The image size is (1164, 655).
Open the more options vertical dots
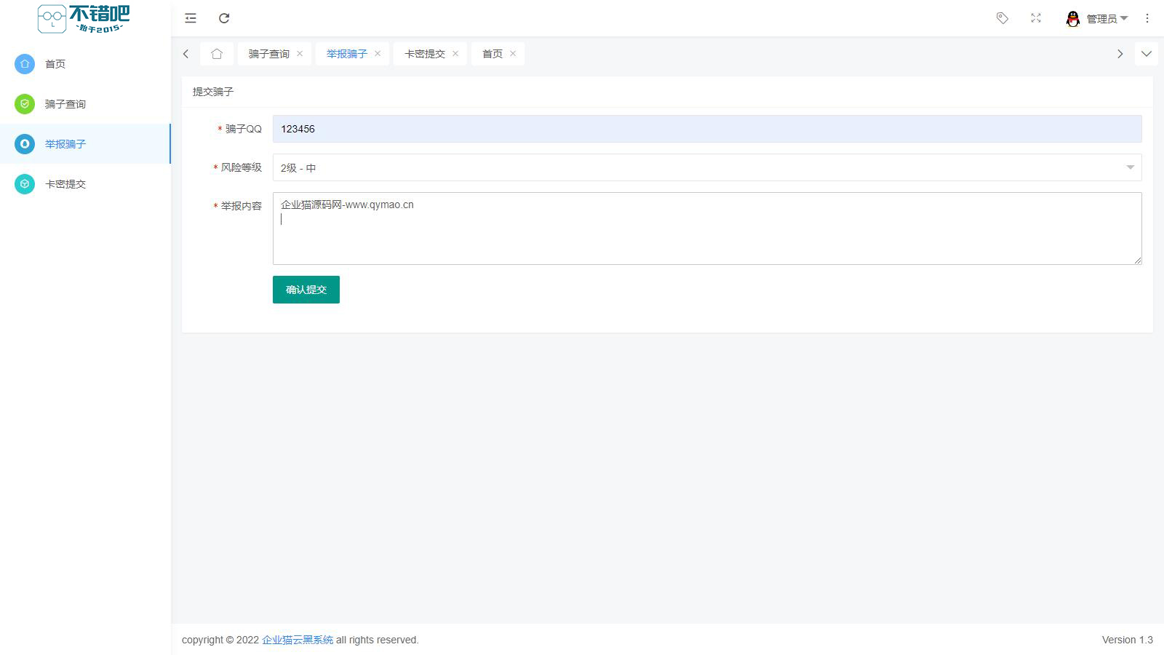(x=1147, y=18)
